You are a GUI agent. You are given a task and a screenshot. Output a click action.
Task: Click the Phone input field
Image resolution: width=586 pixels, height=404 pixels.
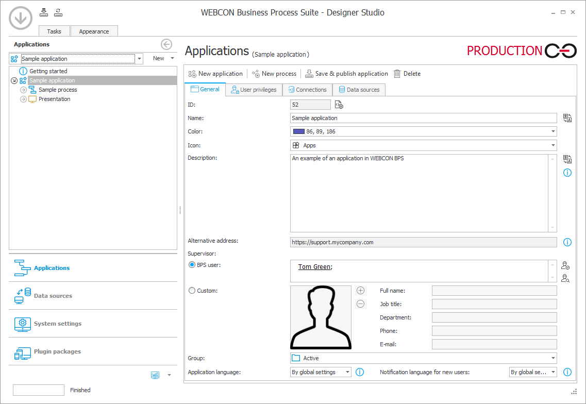[x=494, y=331]
